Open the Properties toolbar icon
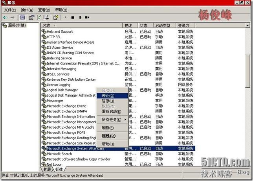Screen dimensions: 253x181 coord(31,17)
